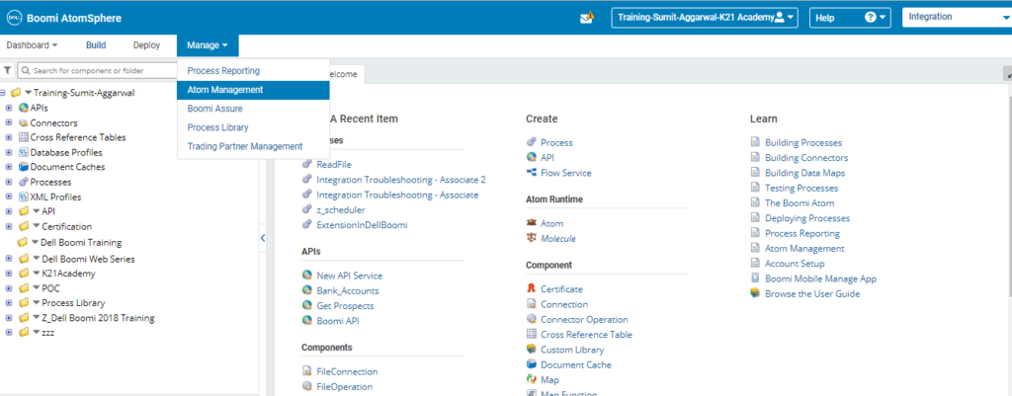Click the filter funnel icon

[8, 70]
